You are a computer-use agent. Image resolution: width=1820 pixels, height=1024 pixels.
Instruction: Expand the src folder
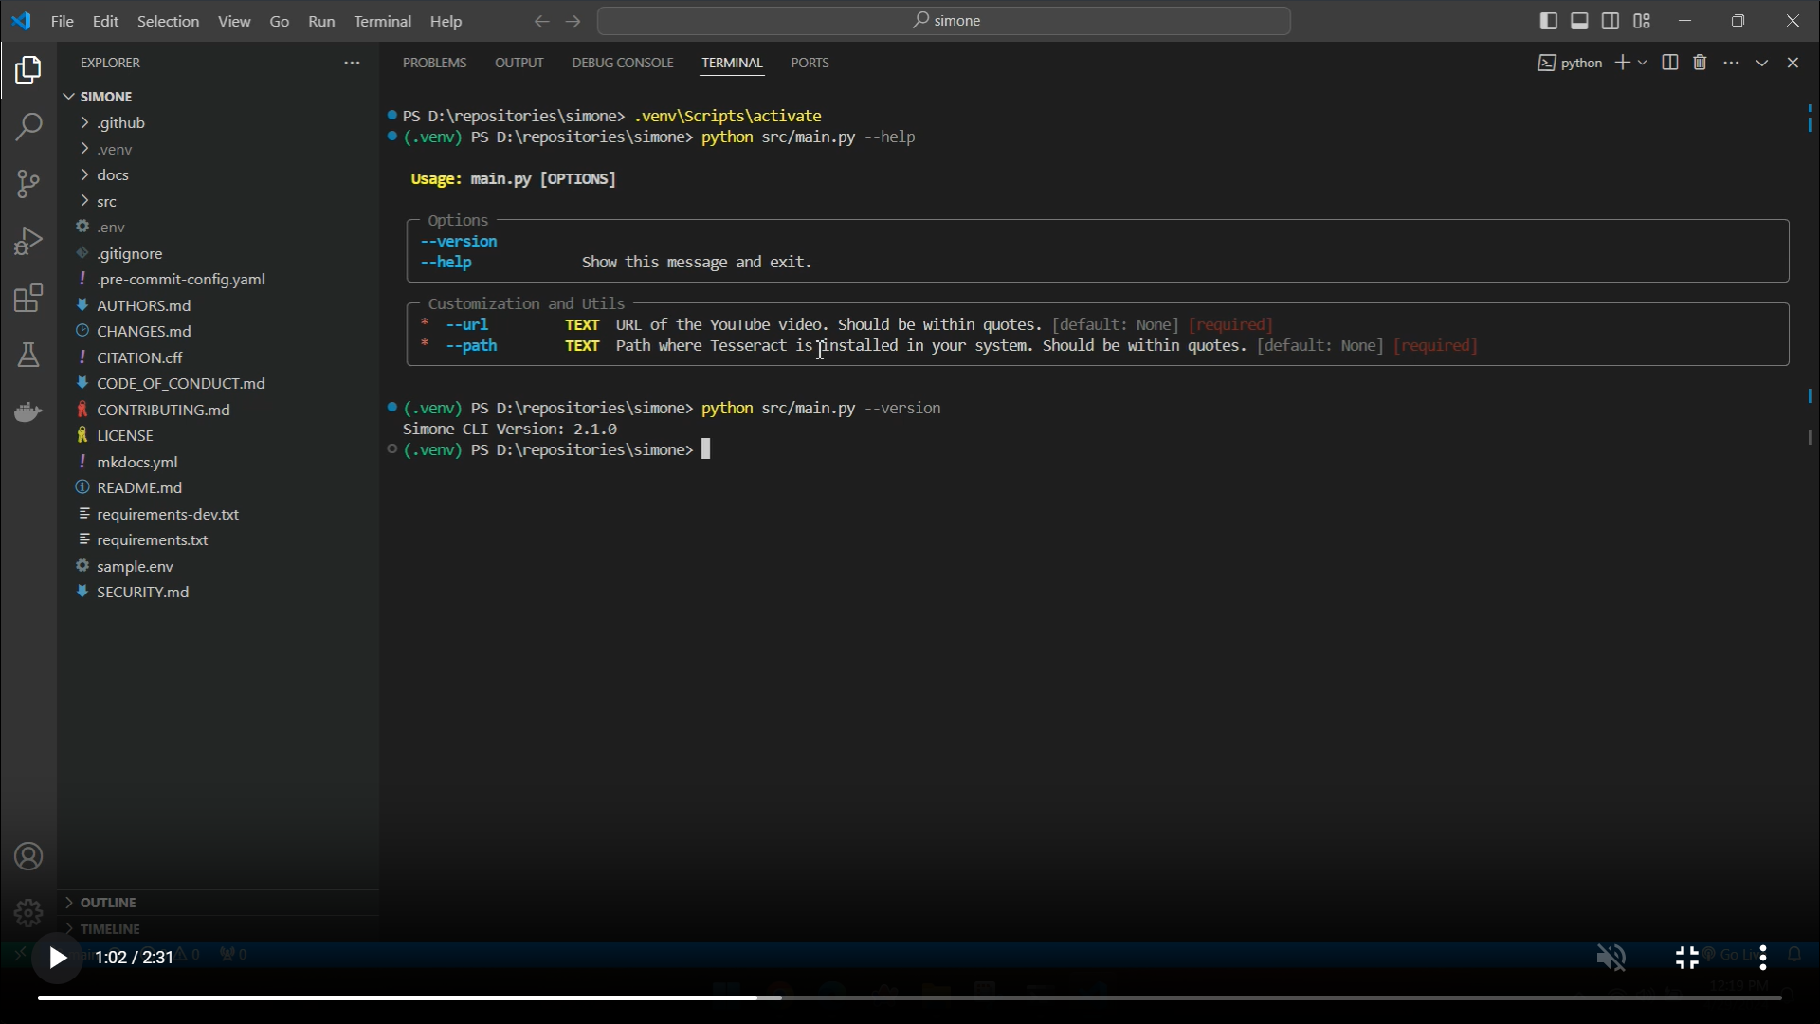click(107, 201)
